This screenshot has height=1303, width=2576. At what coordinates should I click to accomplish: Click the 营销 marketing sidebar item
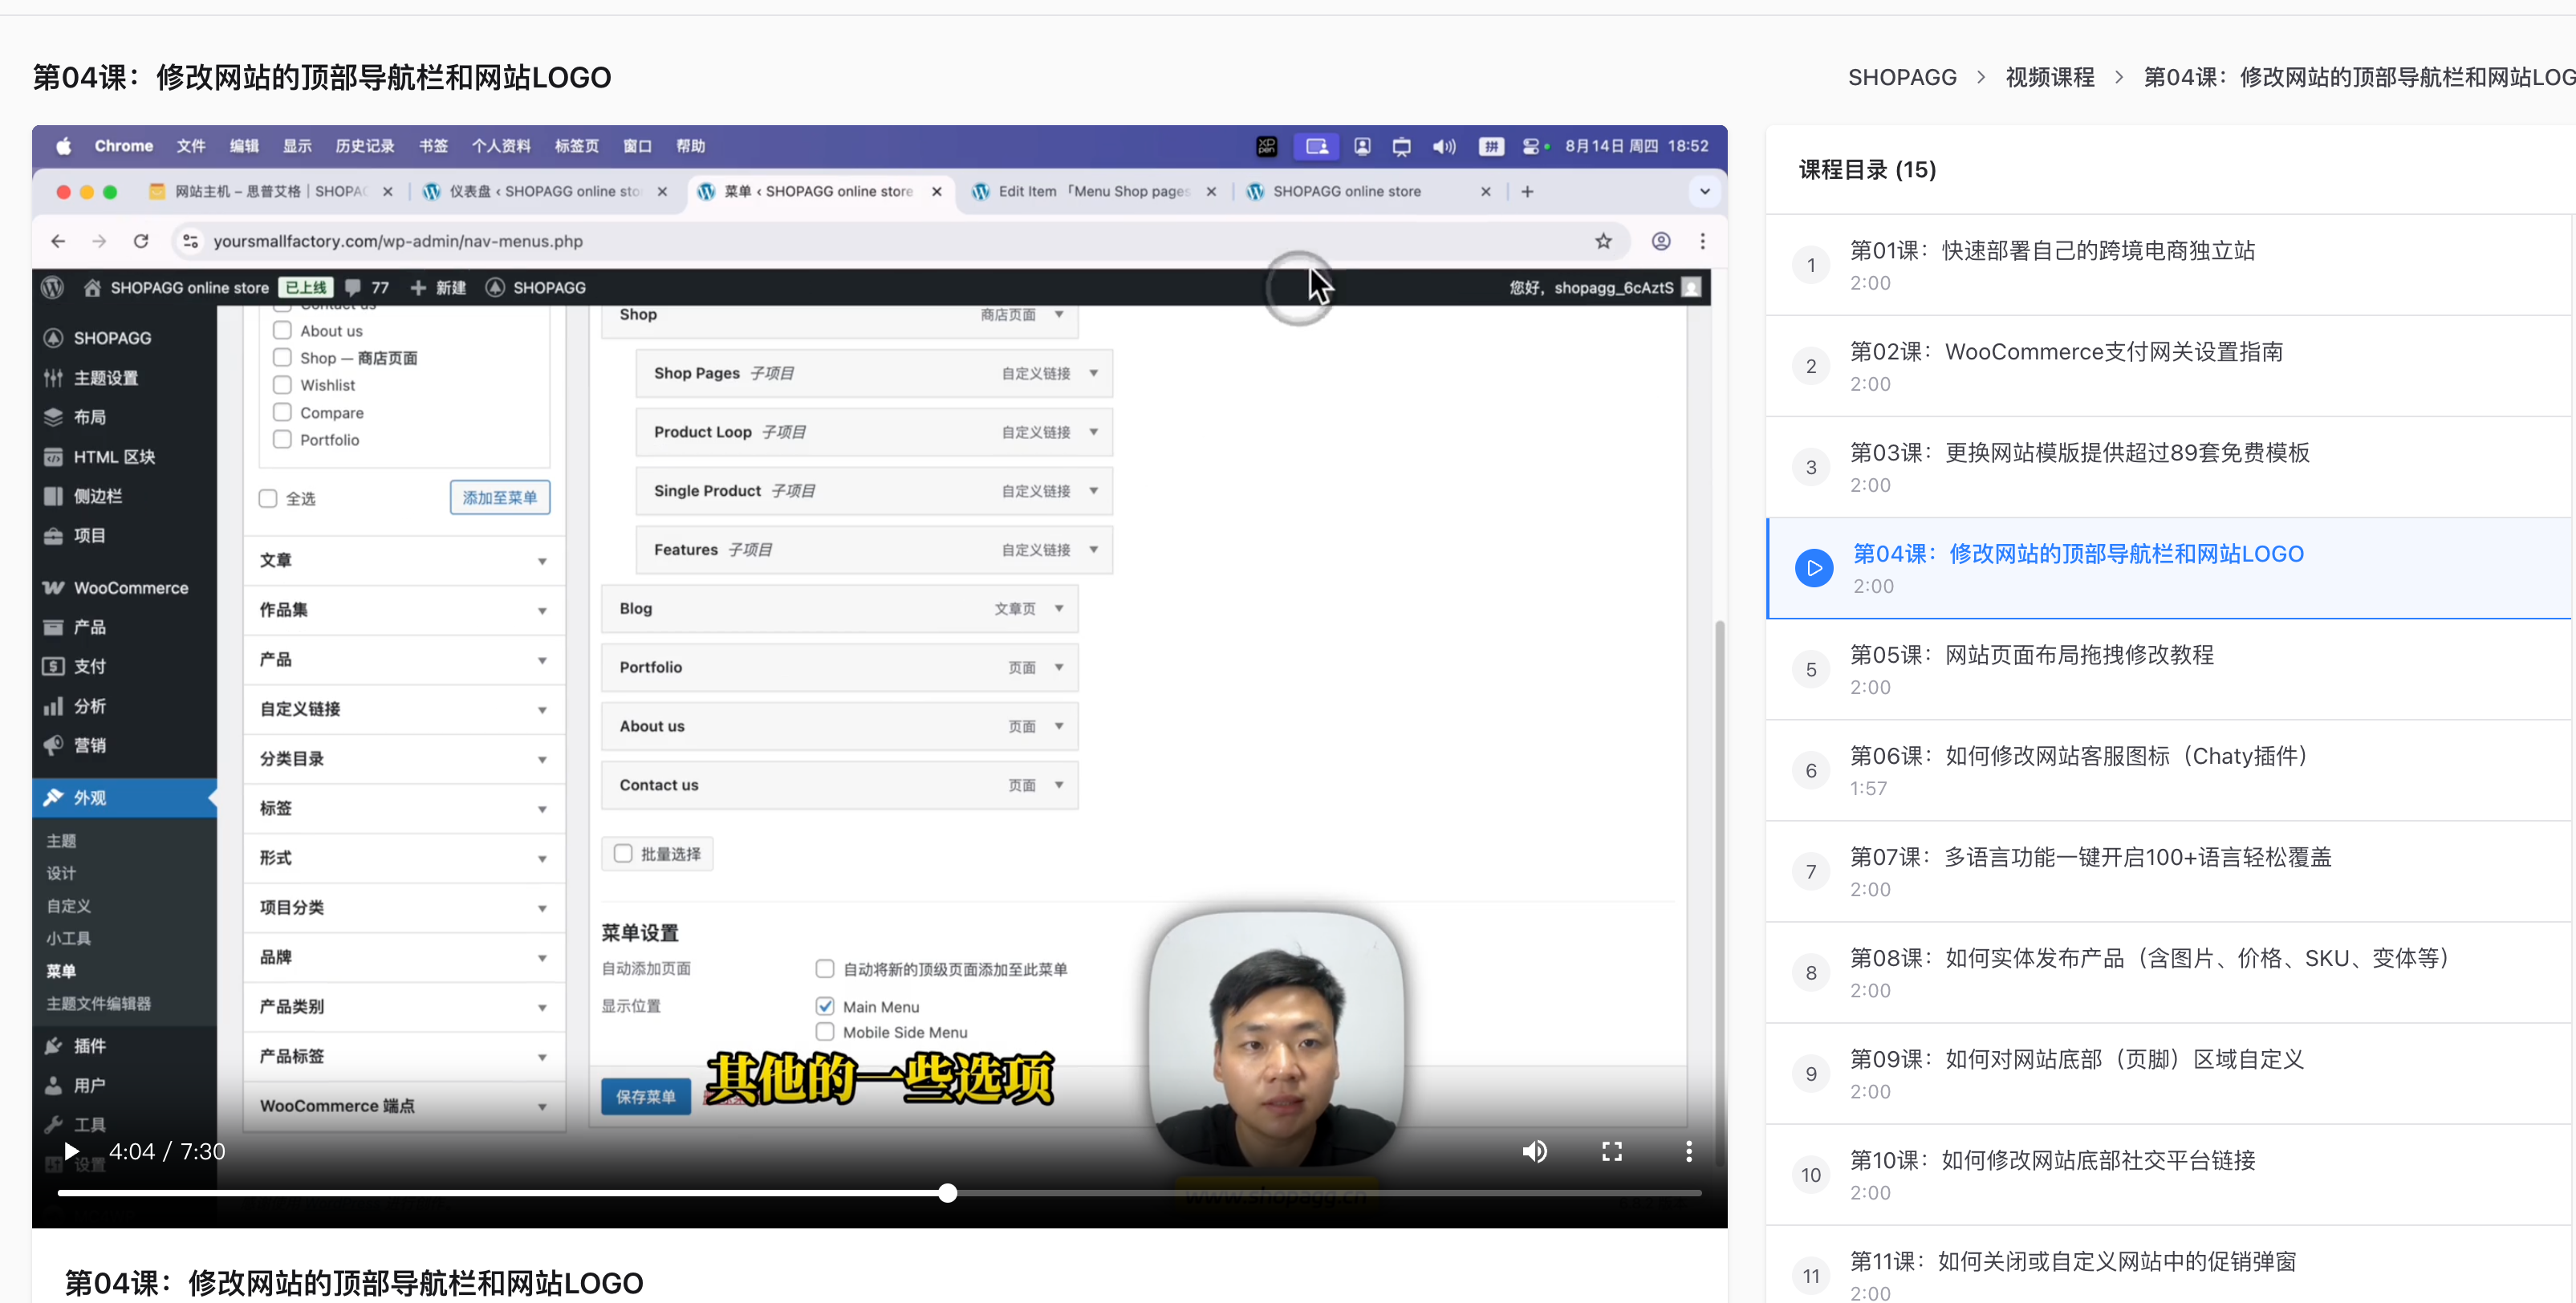coord(89,745)
